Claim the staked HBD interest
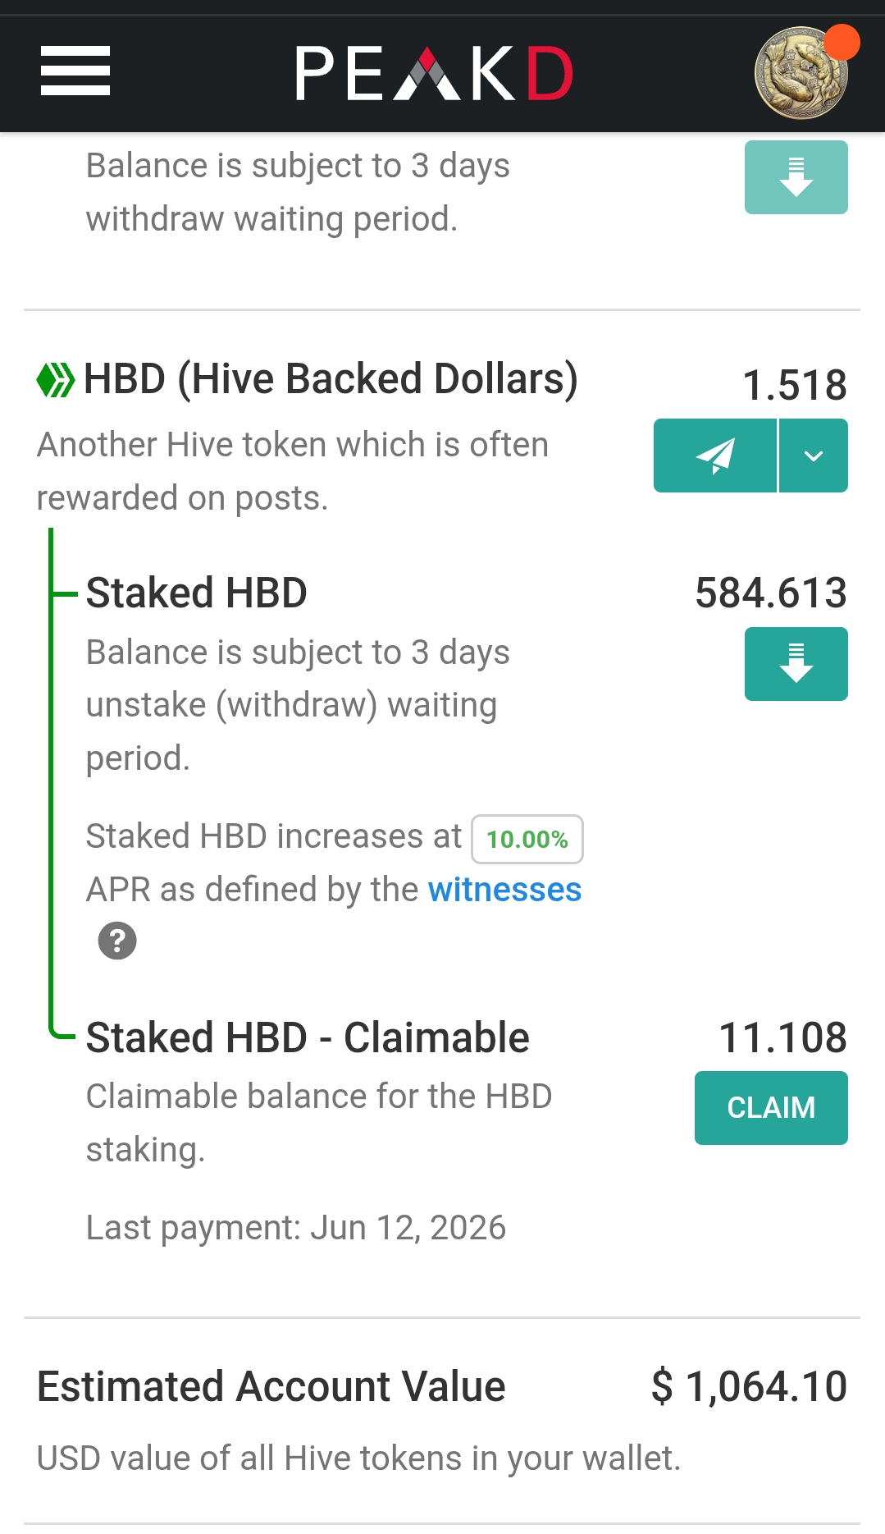Image resolution: width=885 pixels, height=1534 pixels. [x=771, y=1108]
